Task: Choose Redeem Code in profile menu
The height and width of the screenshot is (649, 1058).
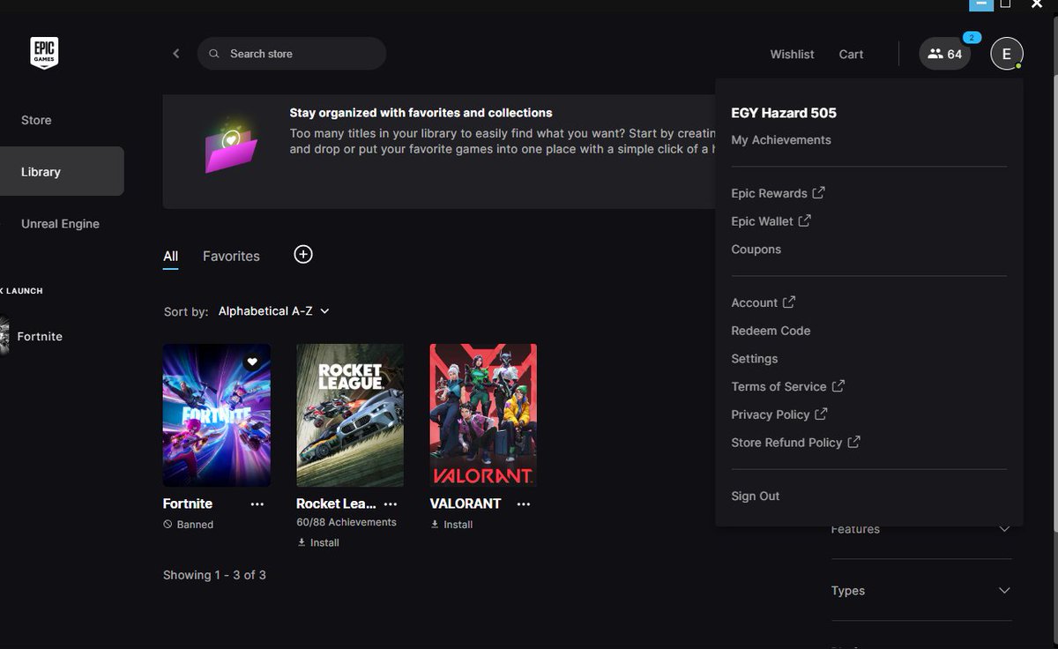Action: pyautogui.click(x=771, y=331)
